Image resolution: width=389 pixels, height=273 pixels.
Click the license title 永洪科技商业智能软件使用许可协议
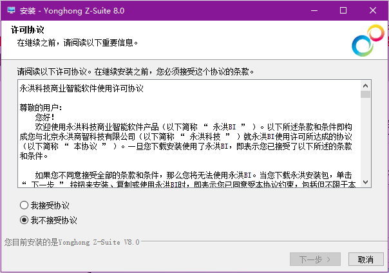click(x=82, y=88)
